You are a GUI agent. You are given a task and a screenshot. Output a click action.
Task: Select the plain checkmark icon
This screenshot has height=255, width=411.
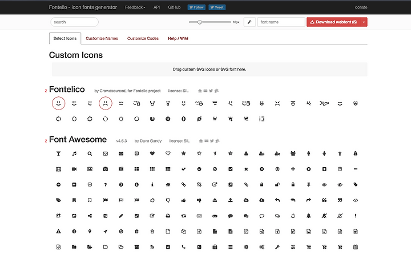(183, 169)
